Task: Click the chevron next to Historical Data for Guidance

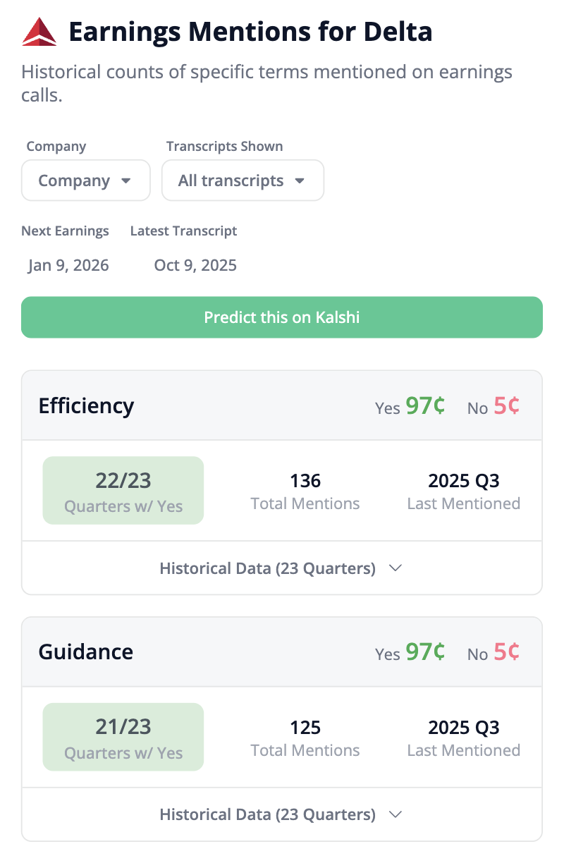Action: pyautogui.click(x=396, y=814)
